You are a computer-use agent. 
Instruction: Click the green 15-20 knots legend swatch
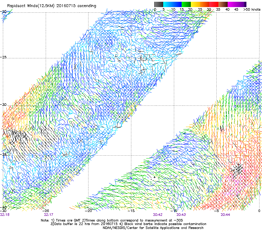[186, 4]
